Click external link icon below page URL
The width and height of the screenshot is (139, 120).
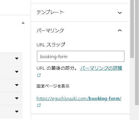39,105
